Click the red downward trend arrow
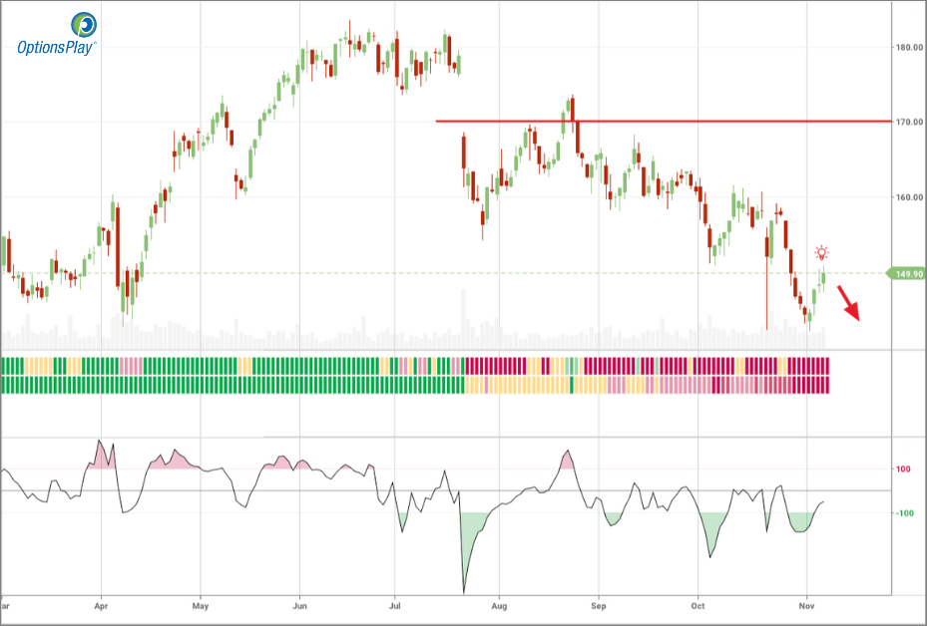Screen dimensions: 927x626 [848, 302]
